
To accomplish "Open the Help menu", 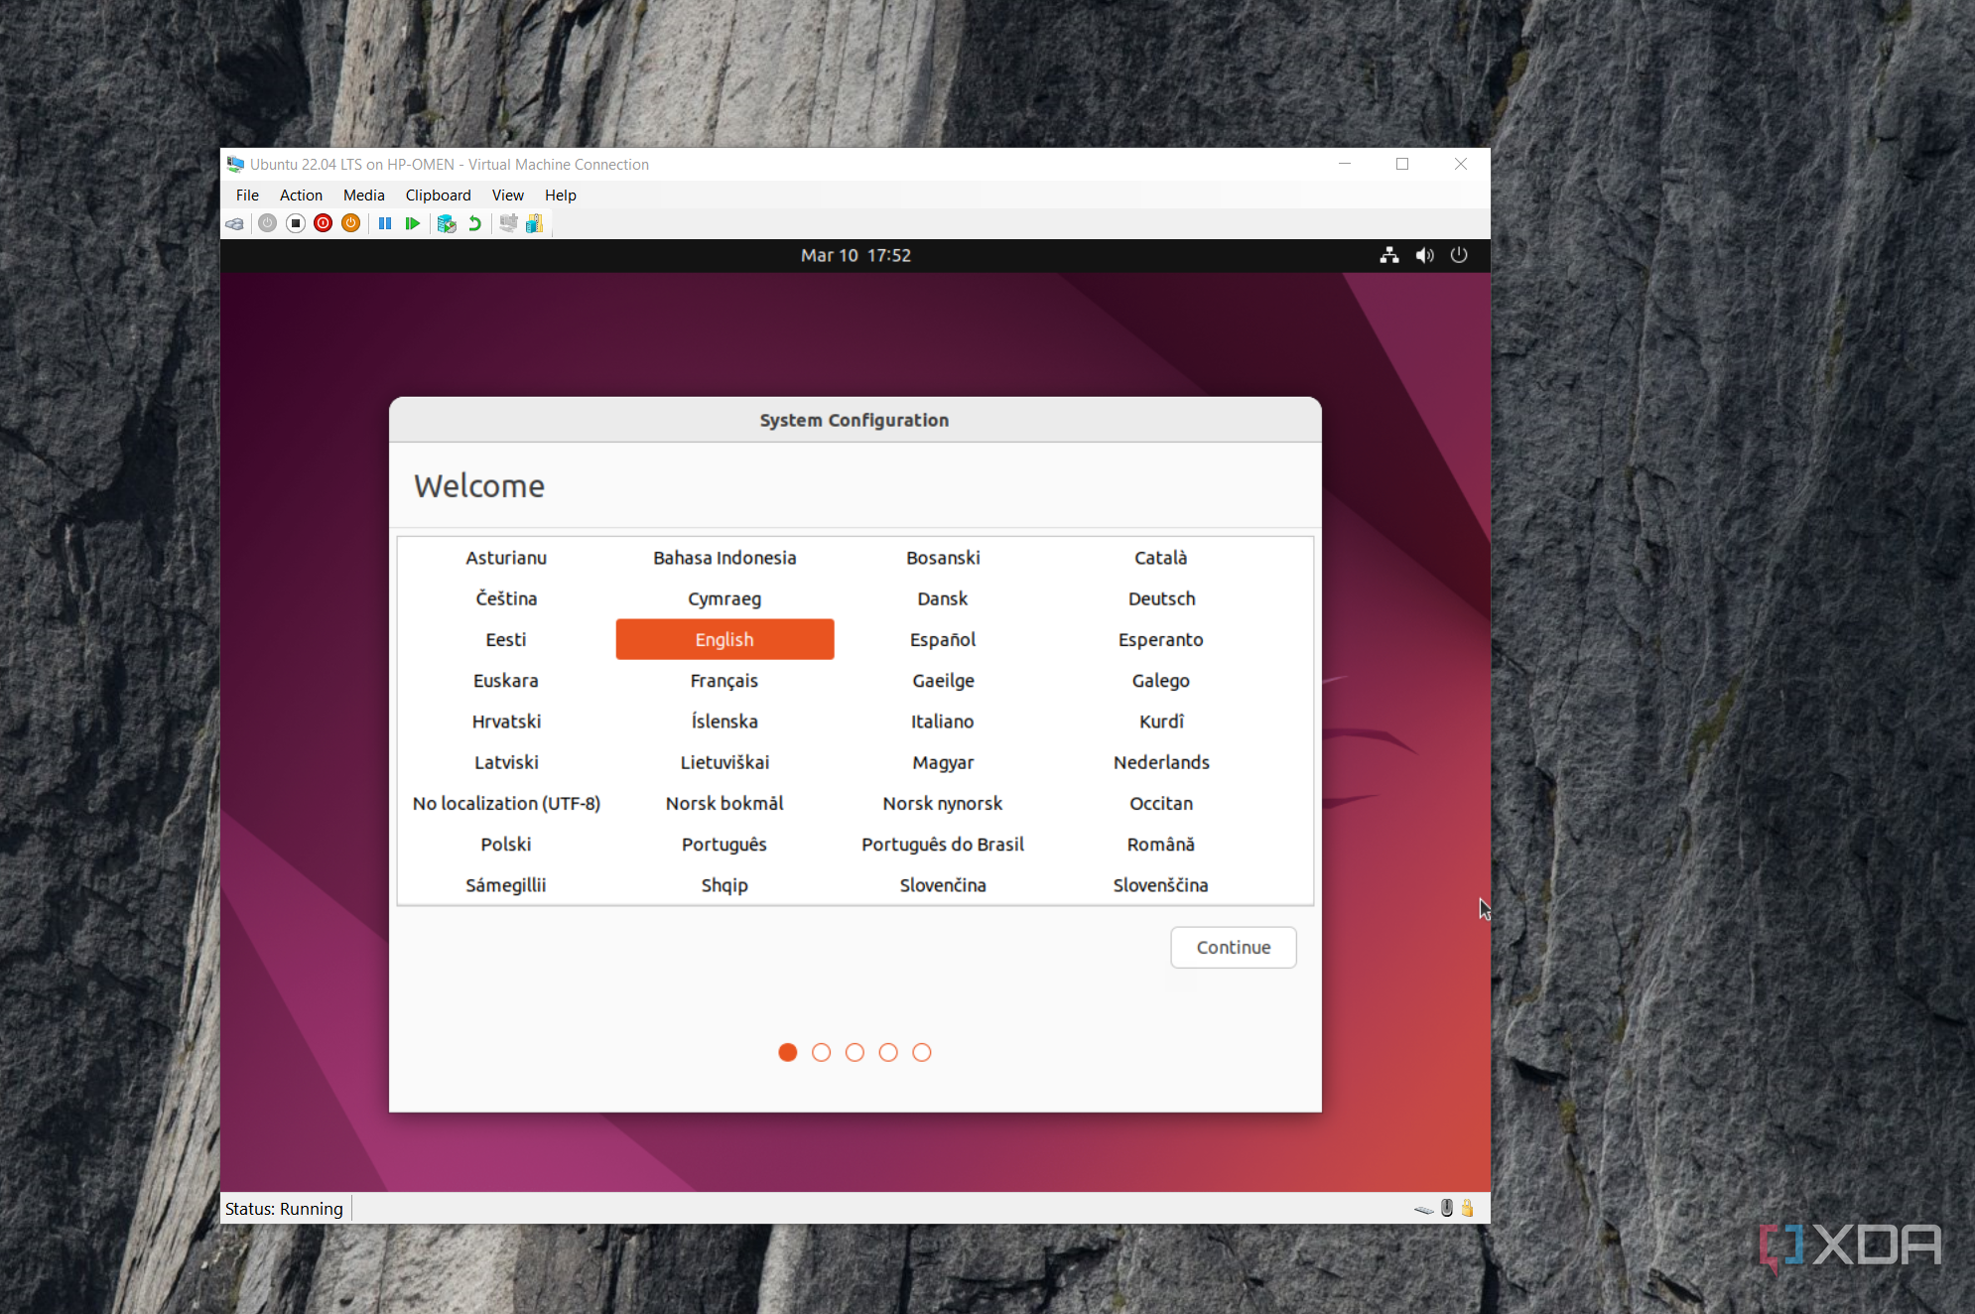I will tap(560, 196).
